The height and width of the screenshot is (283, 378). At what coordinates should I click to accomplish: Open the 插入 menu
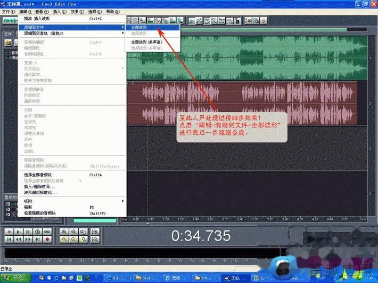[60, 12]
